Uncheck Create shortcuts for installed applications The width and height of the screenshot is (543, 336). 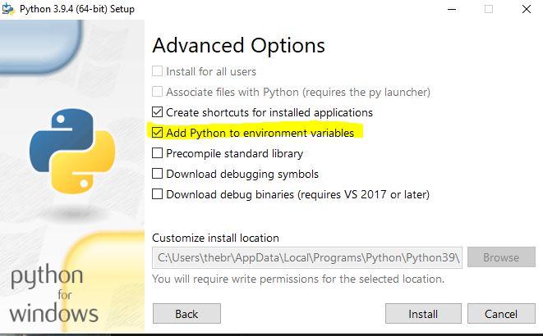(x=157, y=112)
